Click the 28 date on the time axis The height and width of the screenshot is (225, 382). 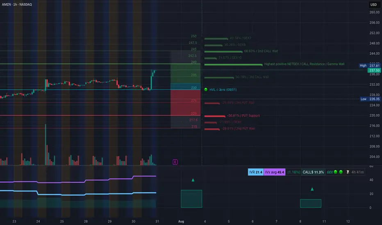coord(86,221)
